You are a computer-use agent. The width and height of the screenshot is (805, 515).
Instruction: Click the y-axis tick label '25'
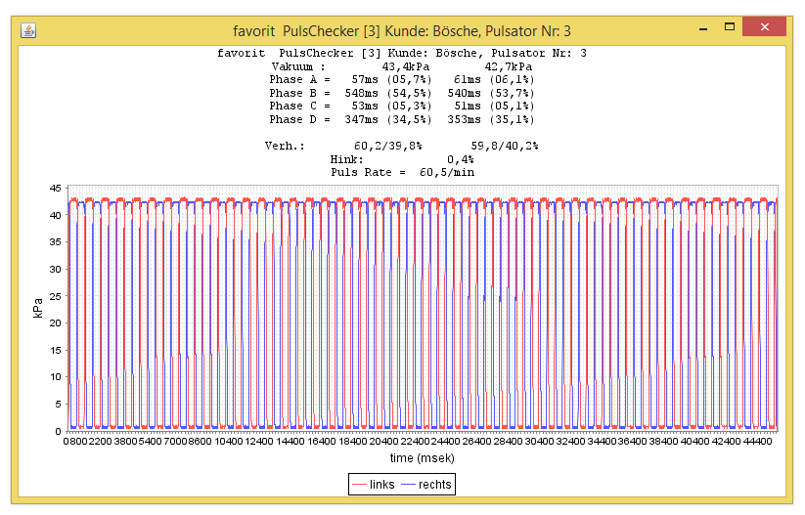click(x=56, y=296)
